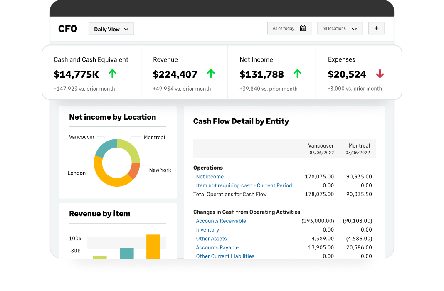This screenshot has width=444, height=291.
Task: Click green up arrow on Cash card
Action: tap(112, 73)
